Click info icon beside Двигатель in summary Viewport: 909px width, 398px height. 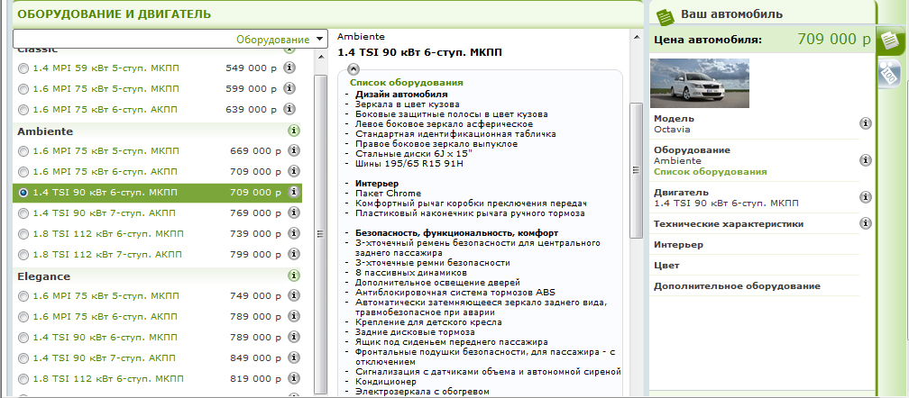865,197
